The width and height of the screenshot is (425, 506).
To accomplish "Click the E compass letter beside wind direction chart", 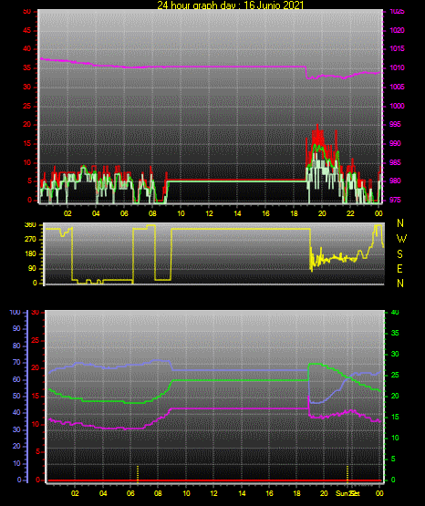I will [399, 268].
